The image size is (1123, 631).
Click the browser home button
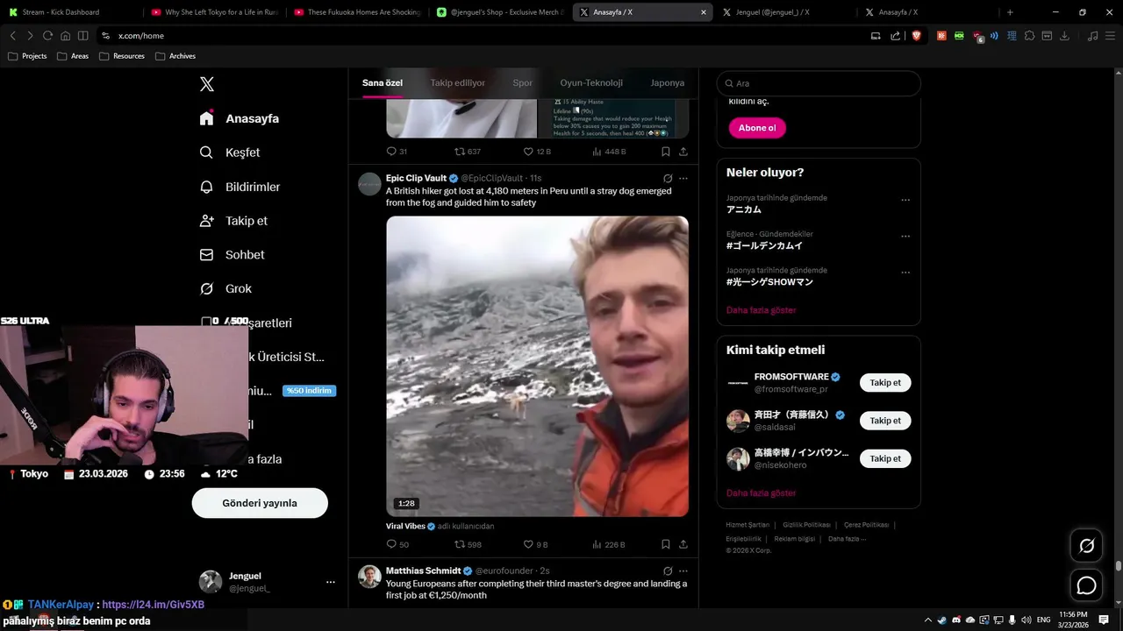click(x=65, y=36)
